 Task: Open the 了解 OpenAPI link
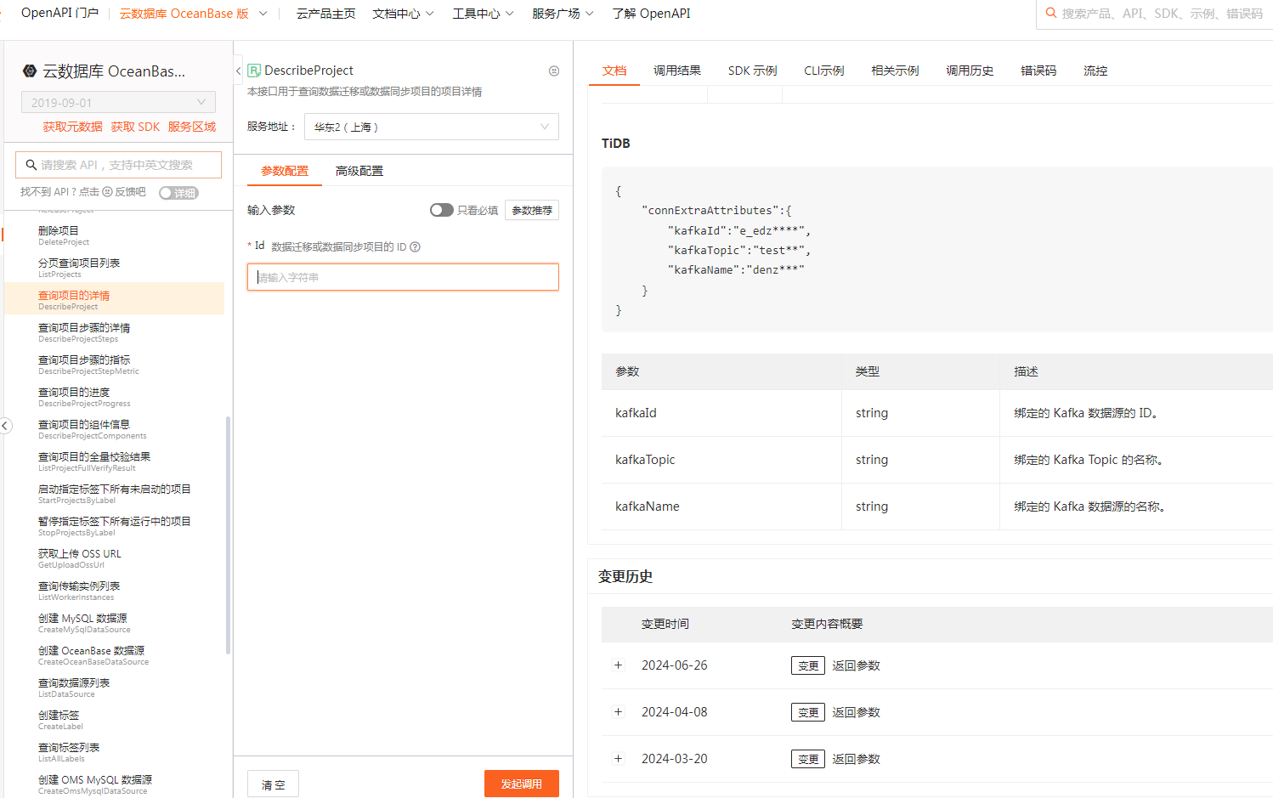(x=651, y=14)
